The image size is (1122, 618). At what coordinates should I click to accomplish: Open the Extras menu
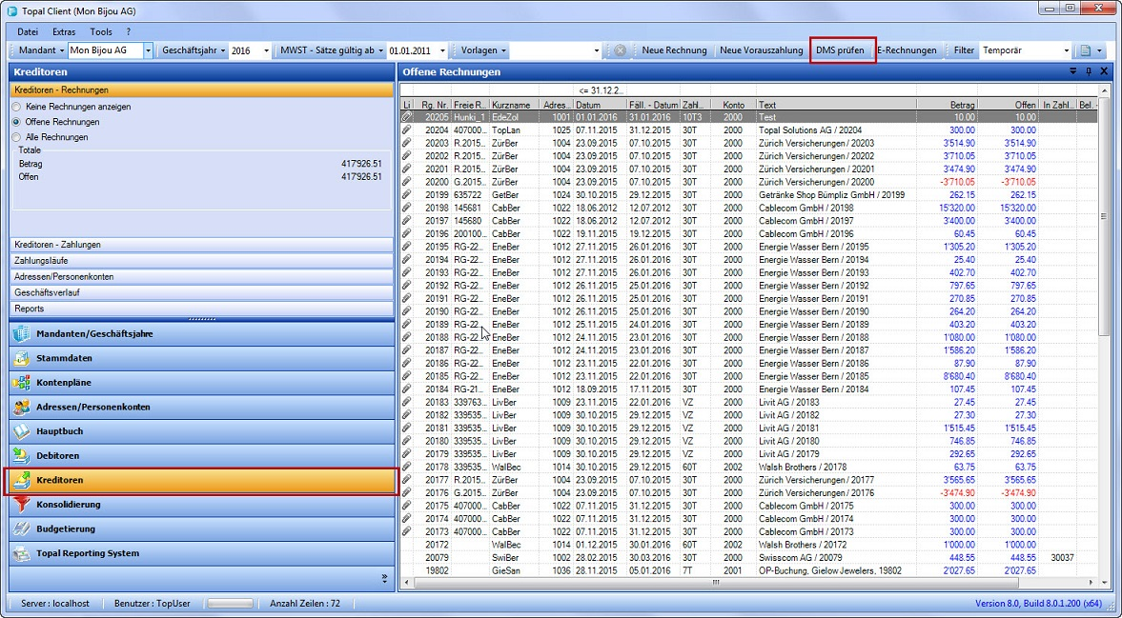pyautogui.click(x=64, y=31)
